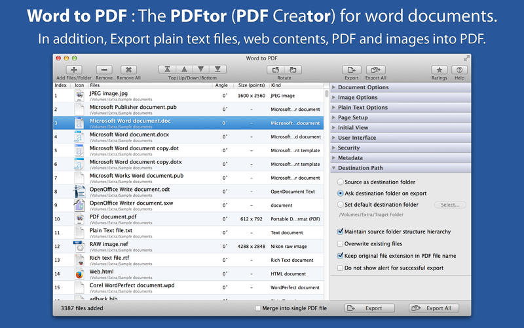Enable Overwrite existing files checkbox
Screen dimensions: 524x328
point(340,243)
